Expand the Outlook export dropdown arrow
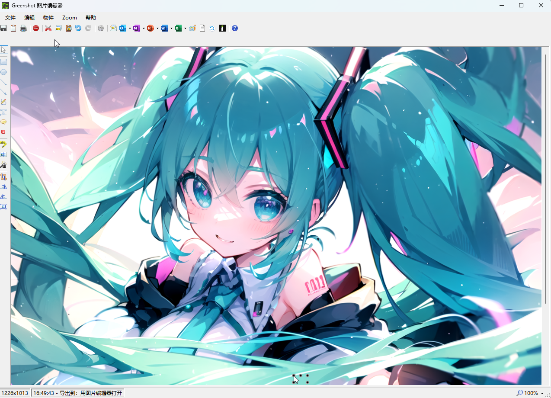Viewport: 551px width, 398px height. 130,29
